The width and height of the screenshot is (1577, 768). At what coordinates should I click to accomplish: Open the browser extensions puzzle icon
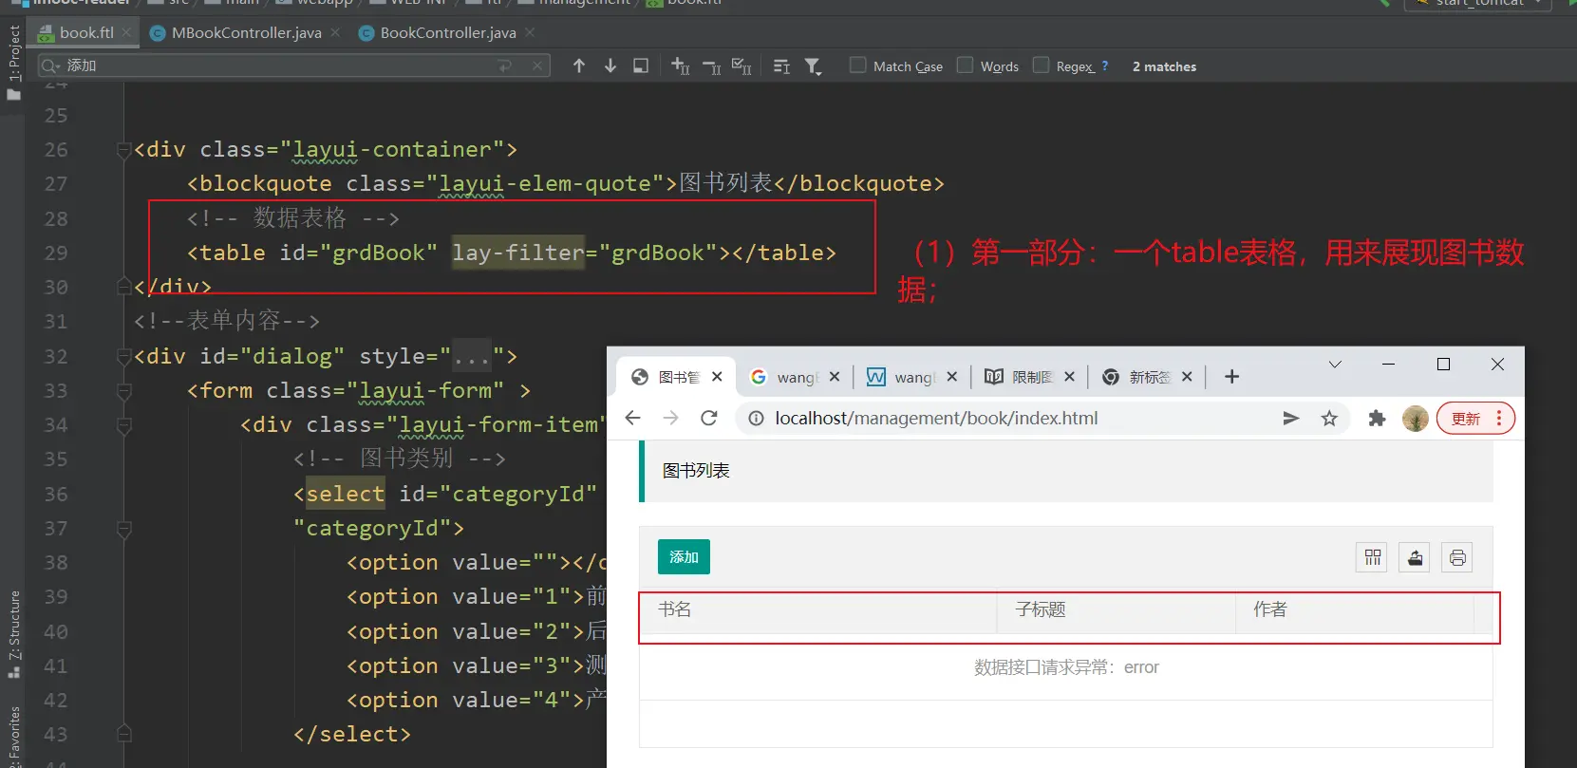(1377, 418)
